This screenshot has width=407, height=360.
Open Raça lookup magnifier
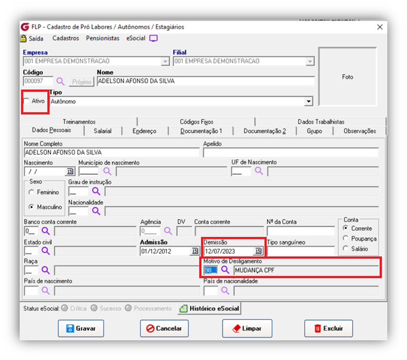tap(45, 270)
